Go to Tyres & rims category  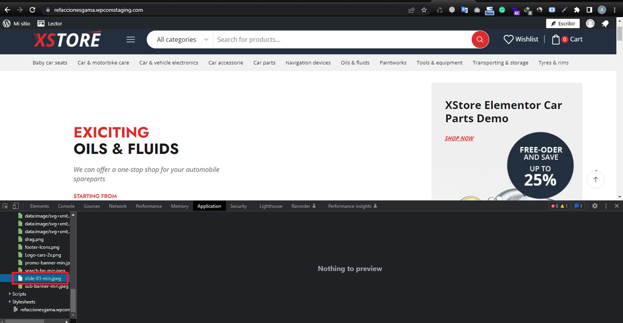point(553,63)
